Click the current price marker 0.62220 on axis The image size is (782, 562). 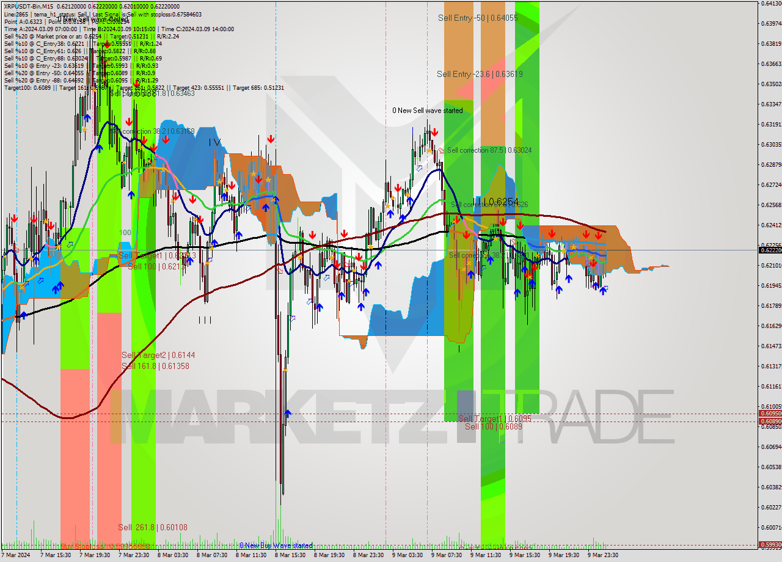point(770,250)
